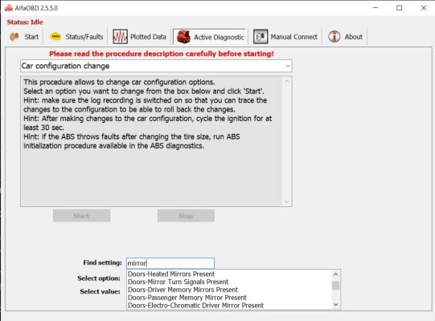Select Doors-Heated Mirrors Present option
Viewport: 435px width, 321px height.
(171, 274)
